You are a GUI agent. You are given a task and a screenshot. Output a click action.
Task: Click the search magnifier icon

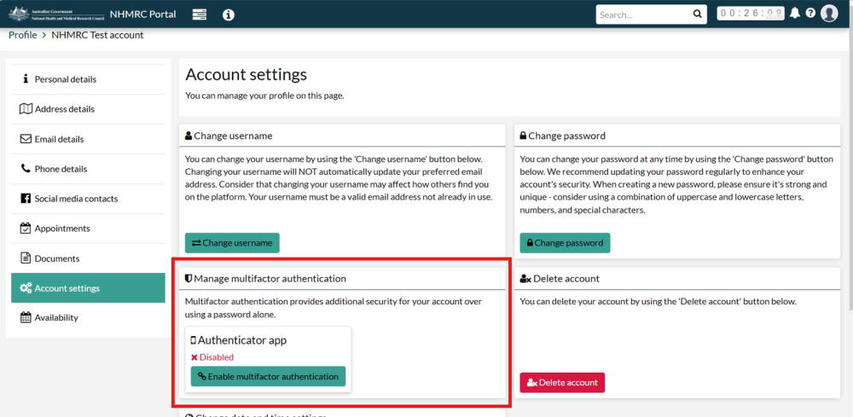point(697,14)
